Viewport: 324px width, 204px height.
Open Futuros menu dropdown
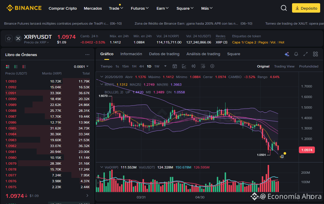(140, 8)
